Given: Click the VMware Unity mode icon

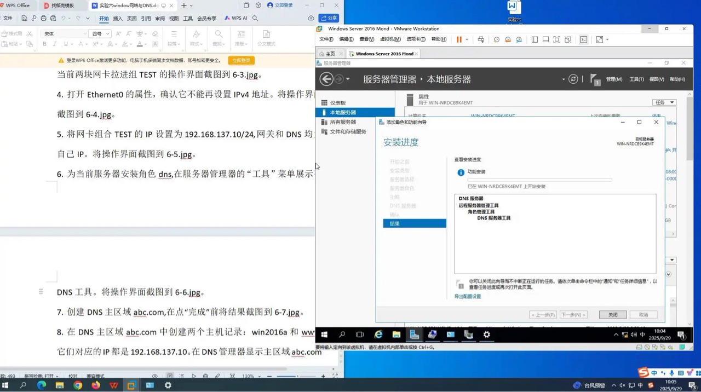Looking at the screenshot, I should [x=568, y=39].
